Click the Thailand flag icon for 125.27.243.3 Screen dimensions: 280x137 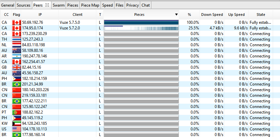click(16, 39)
